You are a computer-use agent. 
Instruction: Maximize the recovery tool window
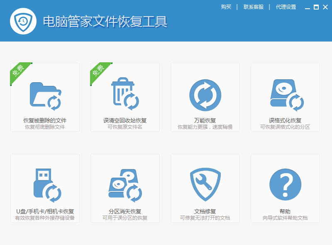[315, 7]
